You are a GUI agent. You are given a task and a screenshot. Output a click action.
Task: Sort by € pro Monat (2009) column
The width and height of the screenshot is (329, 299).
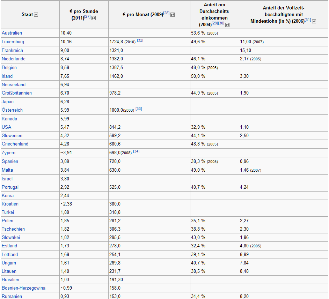pyautogui.click(x=173, y=15)
